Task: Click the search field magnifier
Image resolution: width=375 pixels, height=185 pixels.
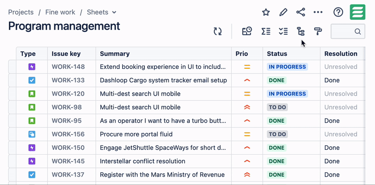Action: tap(358, 31)
